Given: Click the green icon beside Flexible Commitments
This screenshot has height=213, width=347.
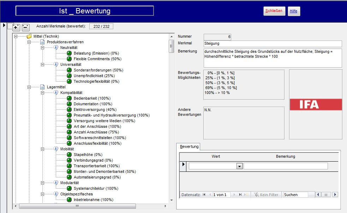Looking at the screenshot, I should click(69, 59).
